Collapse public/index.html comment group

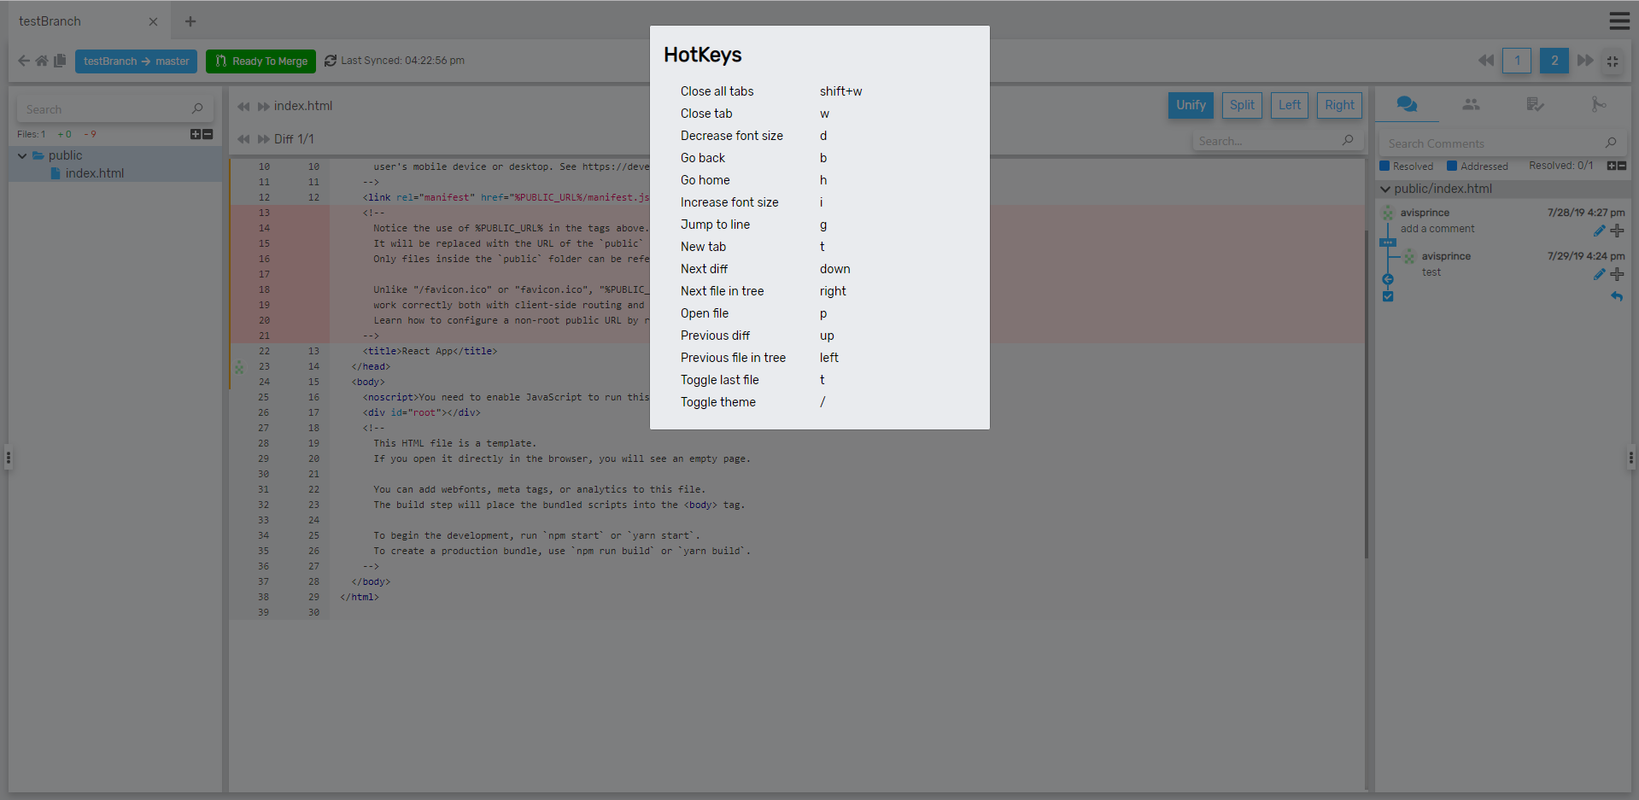click(x=1385, y=189)
